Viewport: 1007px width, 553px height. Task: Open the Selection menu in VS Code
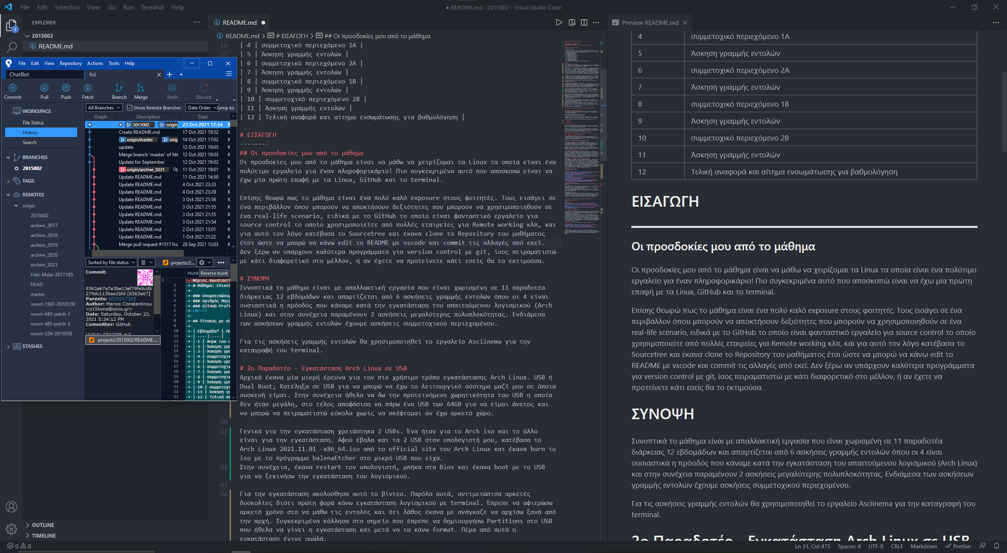(67, 7)
